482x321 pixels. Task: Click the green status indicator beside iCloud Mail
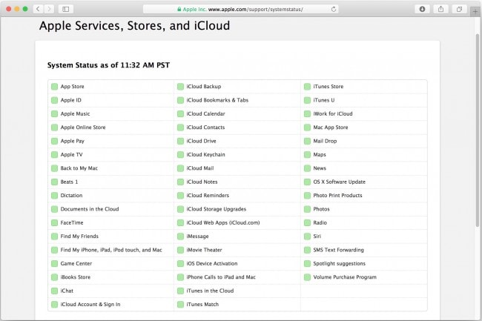pyautogui.click(x=181, y=168)
